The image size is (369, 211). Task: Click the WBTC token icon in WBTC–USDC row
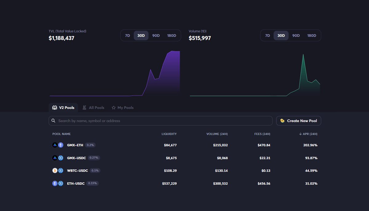tap(55, 170)
